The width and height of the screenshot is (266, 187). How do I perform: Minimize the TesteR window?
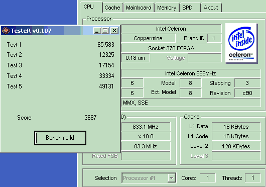click(x=97, y=31)
